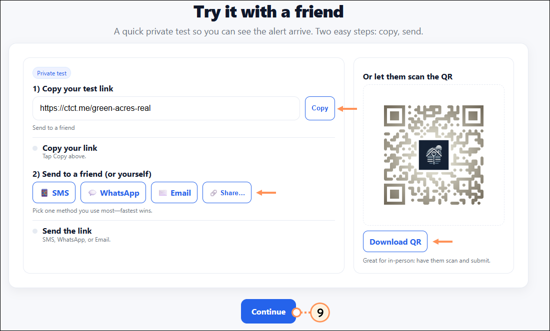Click the 'Or let them scan the QR' heading

coord(407,77)
